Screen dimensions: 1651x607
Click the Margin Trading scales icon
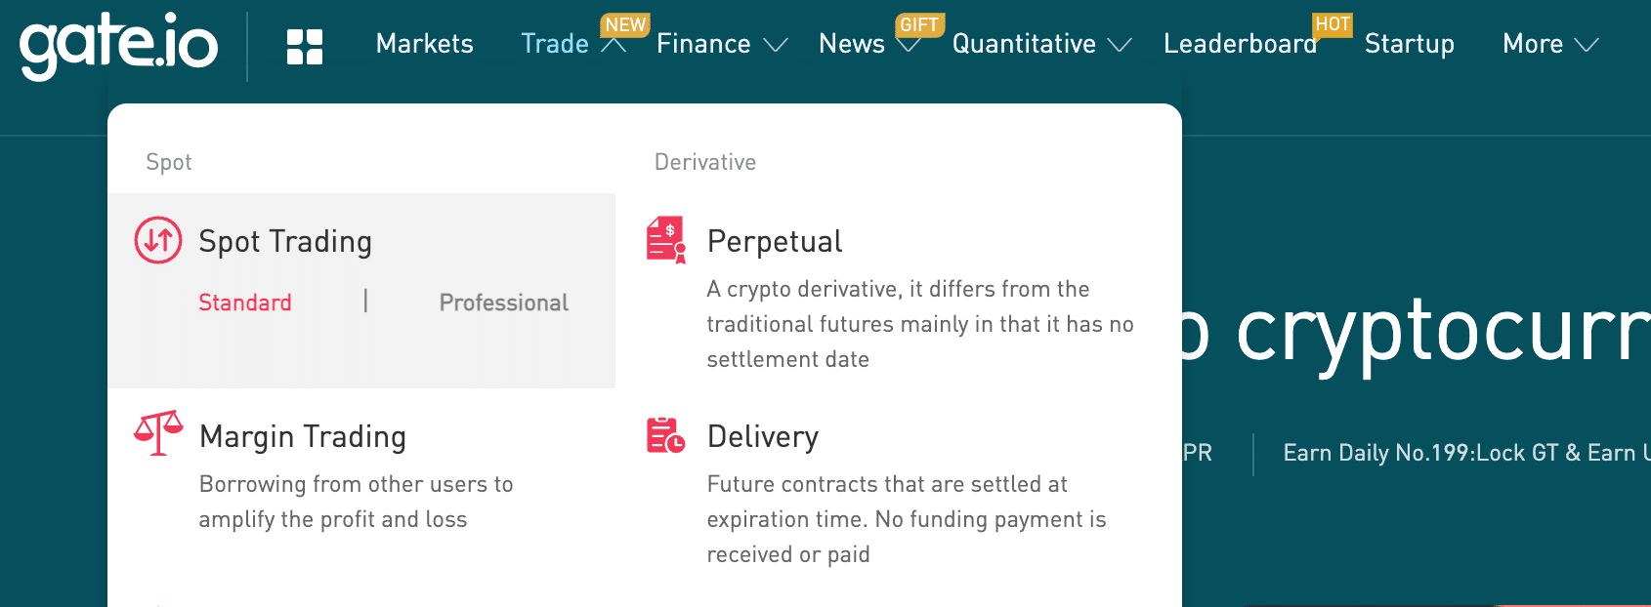(x=158, y=433)
